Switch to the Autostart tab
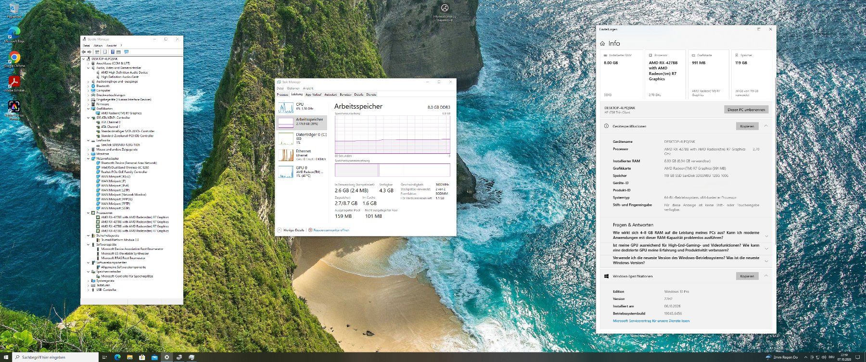The height and width of the screenshot is (362, 866). click(331, 95)
